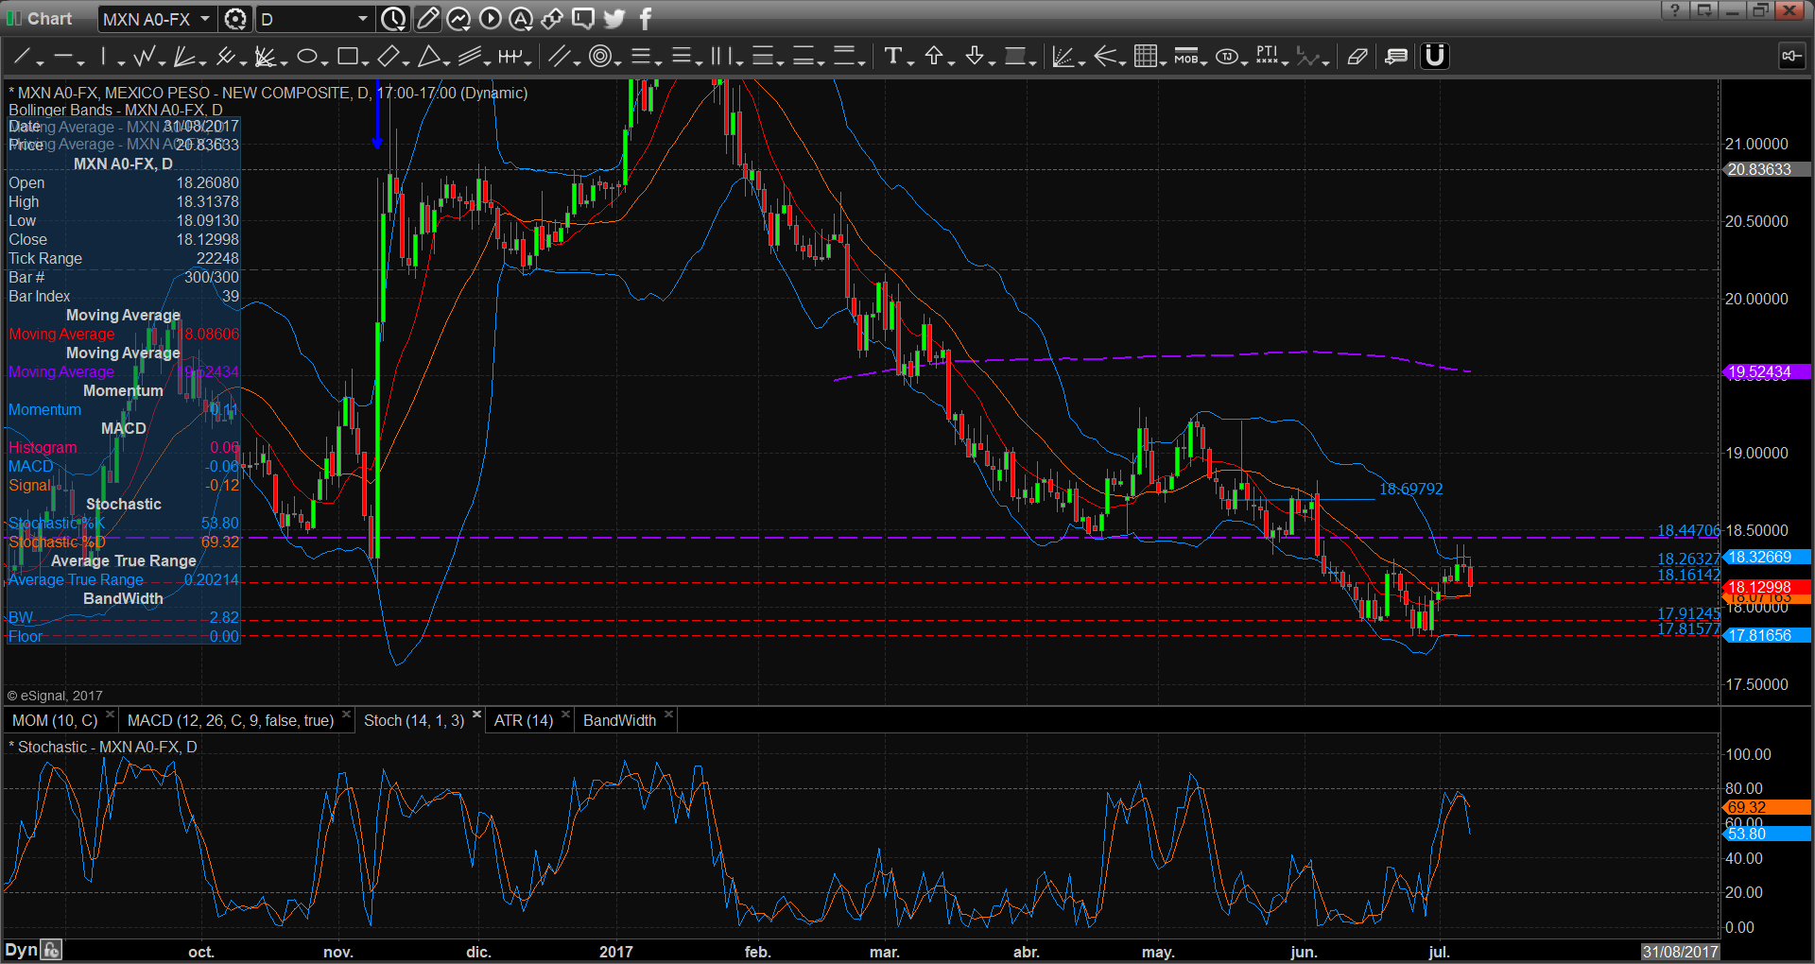This screenshot has width=1815, height=964.
Task: Click the 17.81656 blue lower band label
Action: 1767,636
